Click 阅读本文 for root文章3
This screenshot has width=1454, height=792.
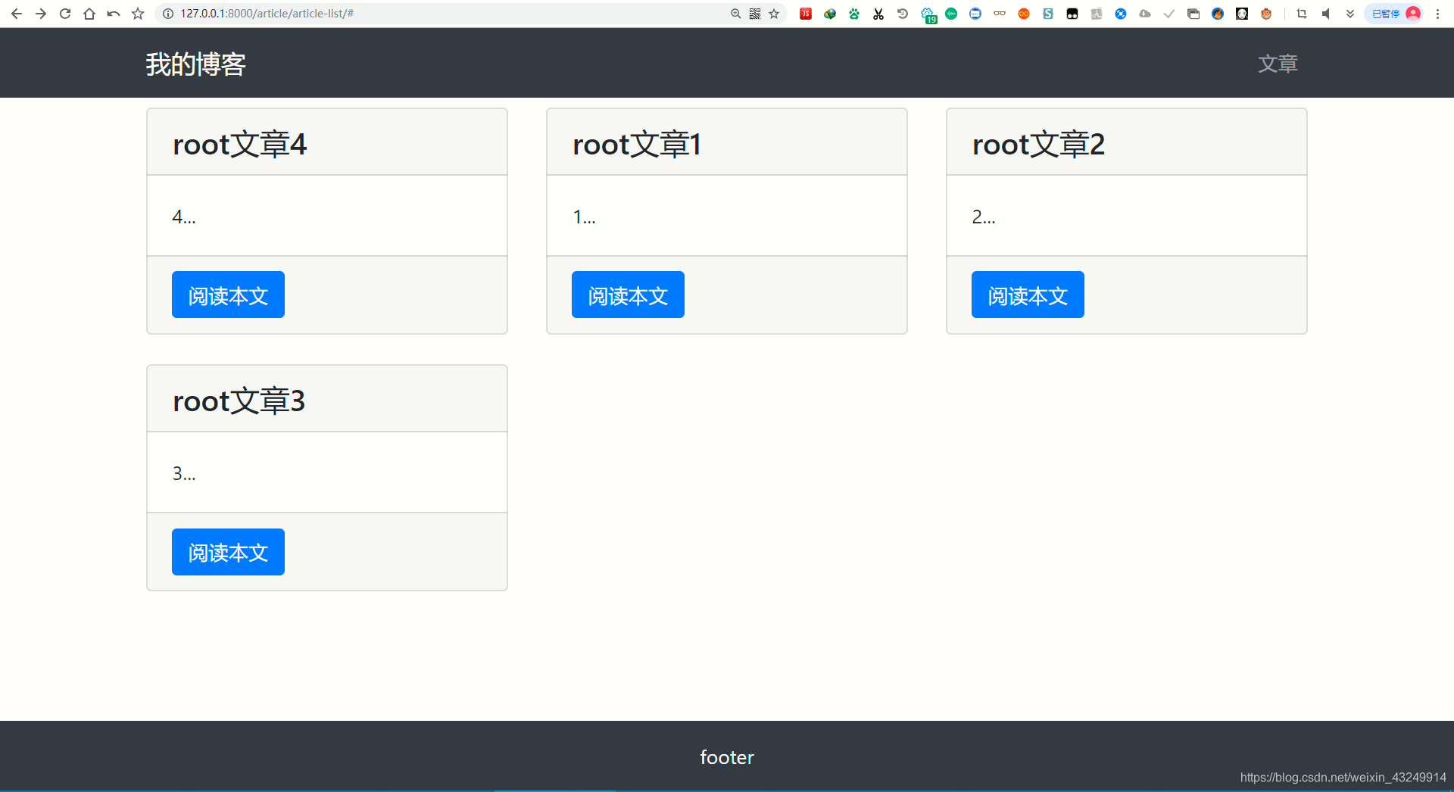click(x=228, y=552)
